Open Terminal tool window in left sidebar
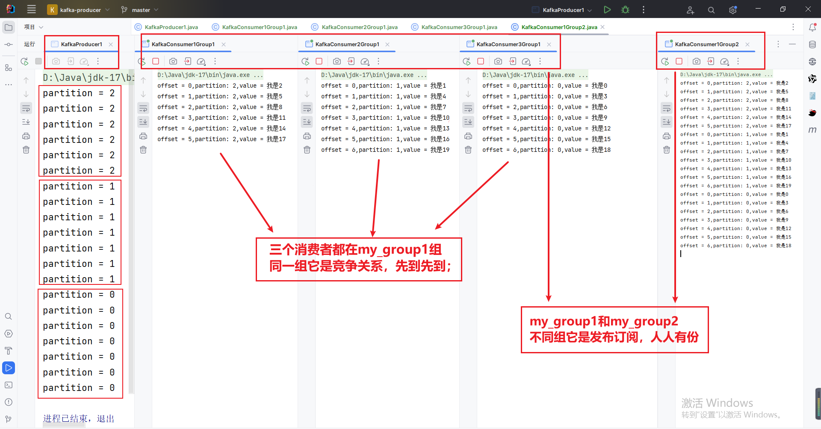The width and height of the screenshot is (821, 429). (x=9, y=385)
